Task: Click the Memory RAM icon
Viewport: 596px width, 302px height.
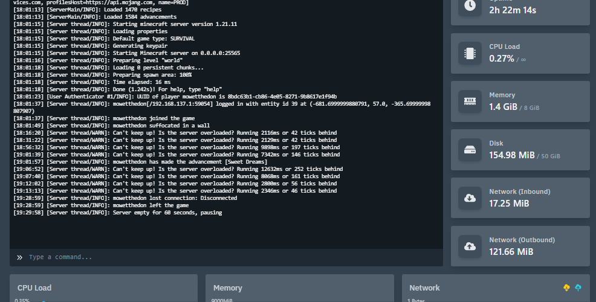Action: 470,101
